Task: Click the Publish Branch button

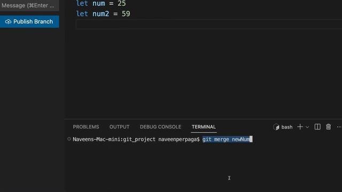Action: pyautogui.click(x=29, y=21)
